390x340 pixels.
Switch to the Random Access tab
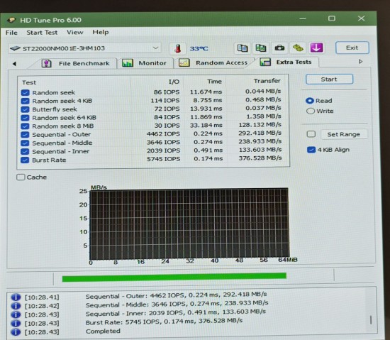point(213,62)
